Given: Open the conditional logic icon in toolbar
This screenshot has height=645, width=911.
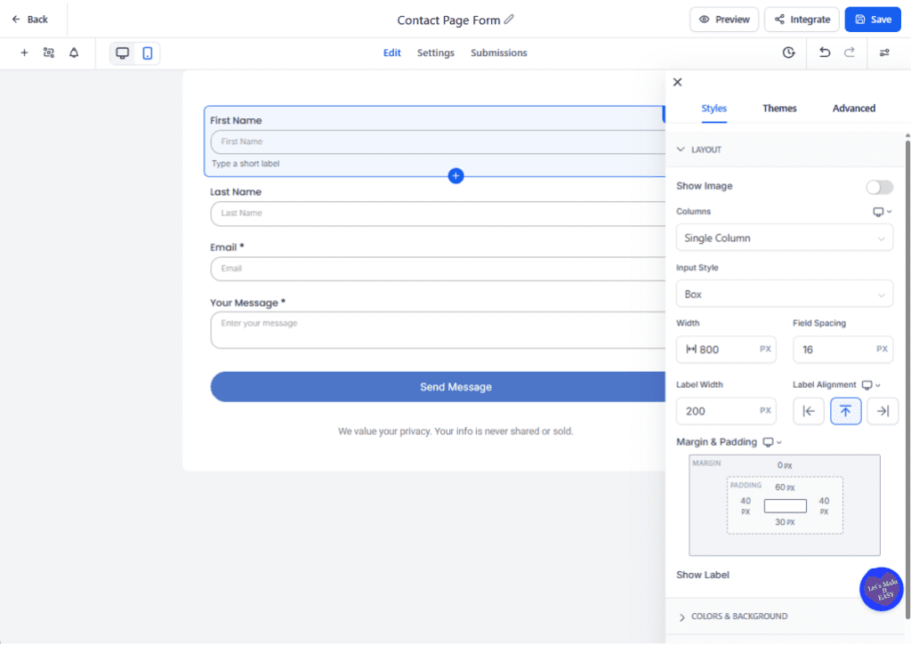Looking at the screenshot, I should pyautogui.click(x=49, y=52).
